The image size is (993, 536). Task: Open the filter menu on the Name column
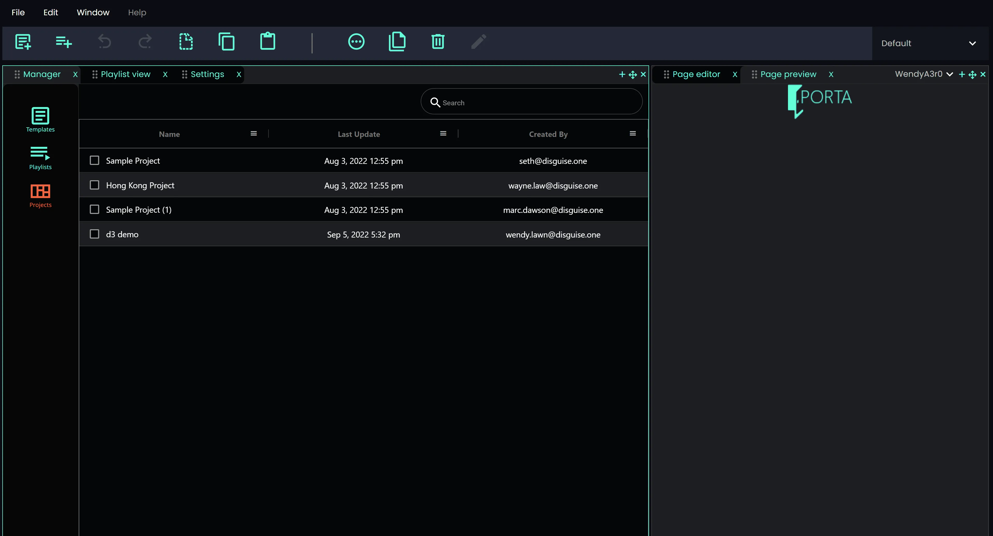[x=253, y=134]
